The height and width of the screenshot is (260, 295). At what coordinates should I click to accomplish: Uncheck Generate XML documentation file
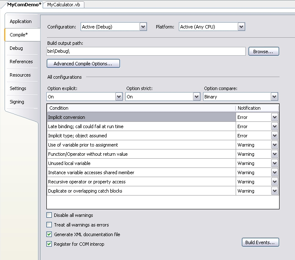click(49, 234)
